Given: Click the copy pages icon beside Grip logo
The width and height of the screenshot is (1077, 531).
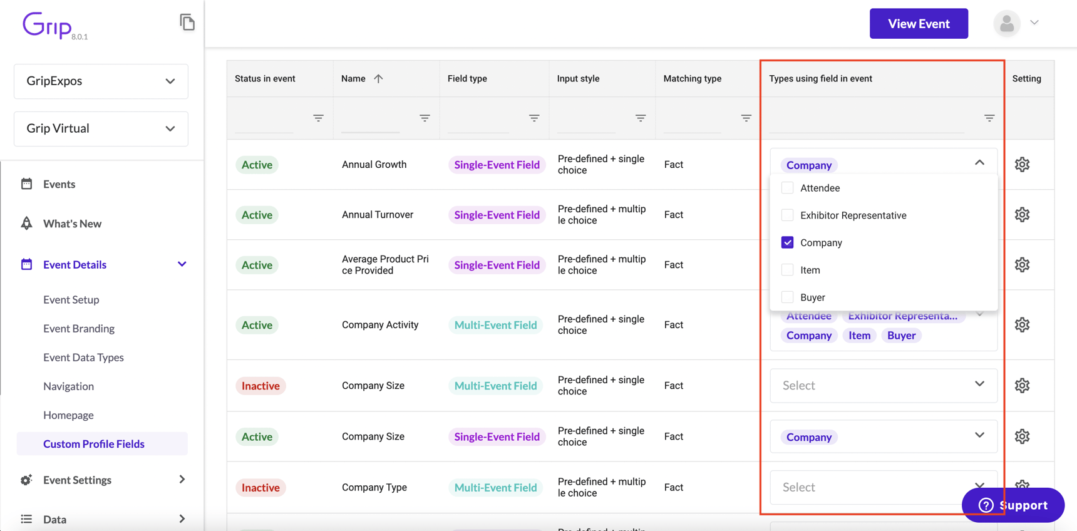Looking at the screenshot, I should pyautogui.click(x=187, y=23).
